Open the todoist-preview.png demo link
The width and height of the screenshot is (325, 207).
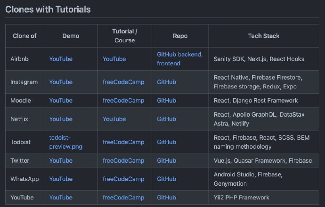pyautogui.click(x=65, y=142)
